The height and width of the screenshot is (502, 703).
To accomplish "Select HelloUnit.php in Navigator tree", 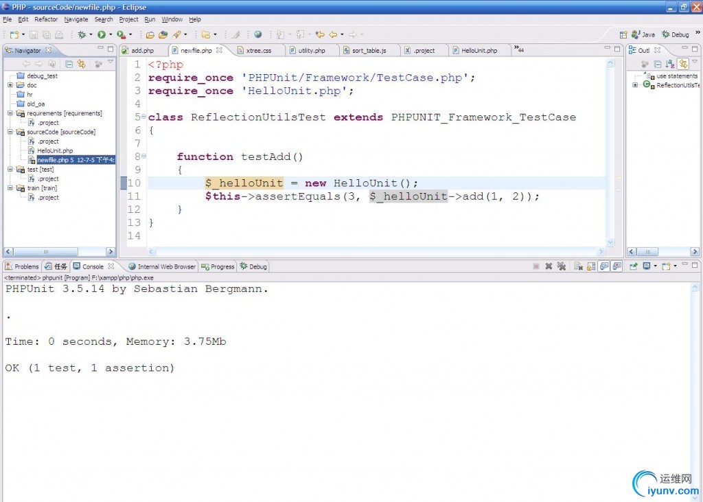I will [55, 150].
